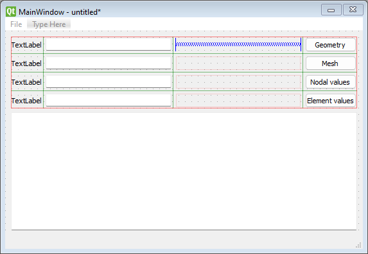Select the blue horizontal spacer in Geometry row

238,44
